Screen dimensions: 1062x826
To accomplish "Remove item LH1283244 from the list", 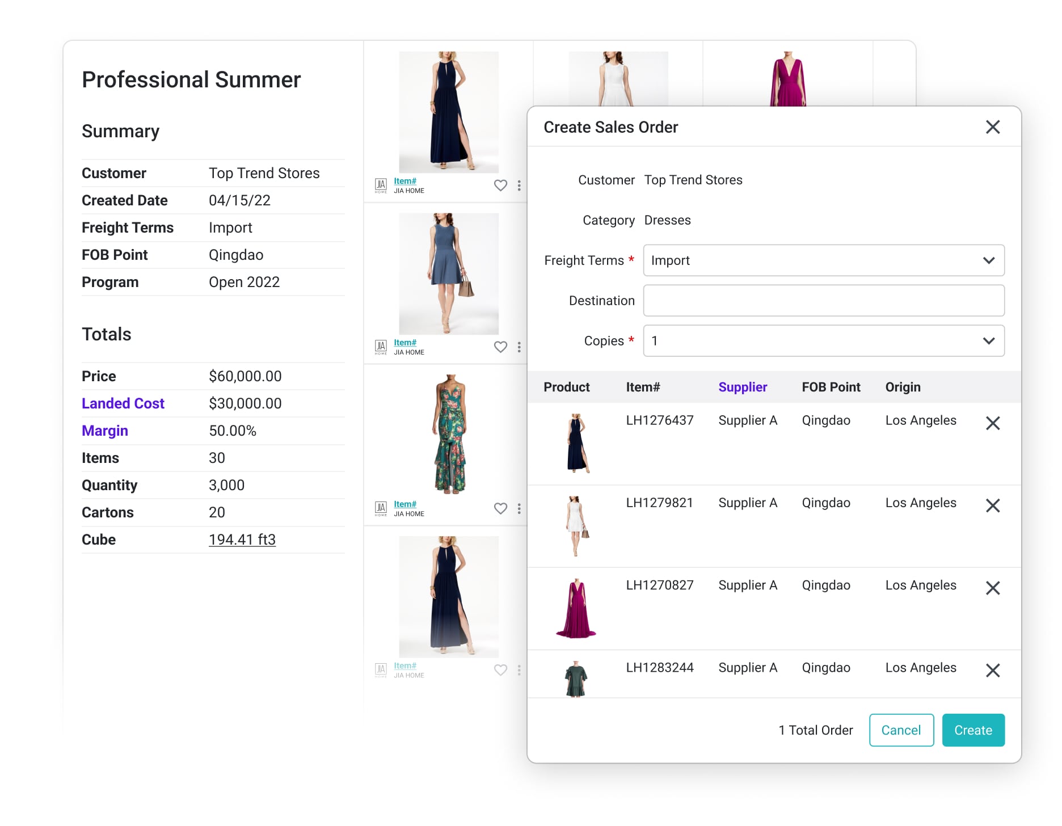I will point(992,671).
